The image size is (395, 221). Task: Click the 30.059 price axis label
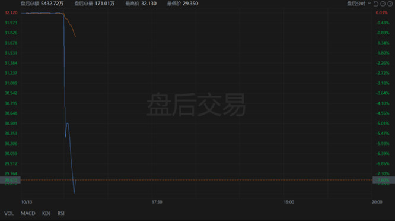point(11,153)
